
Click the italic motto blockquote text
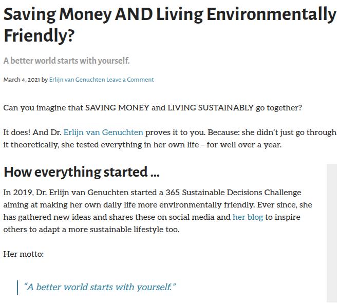click(100, 287)
